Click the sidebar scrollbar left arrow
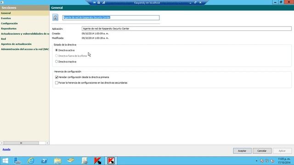This screenshot has height=165, width=294. coord(2,143)
